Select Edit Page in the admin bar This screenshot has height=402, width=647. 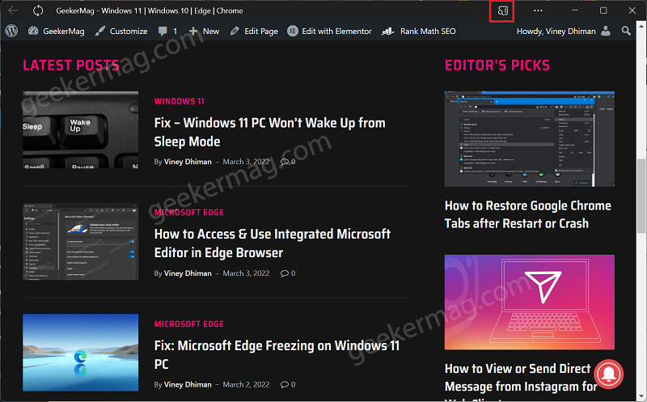(x=261, y=32)
